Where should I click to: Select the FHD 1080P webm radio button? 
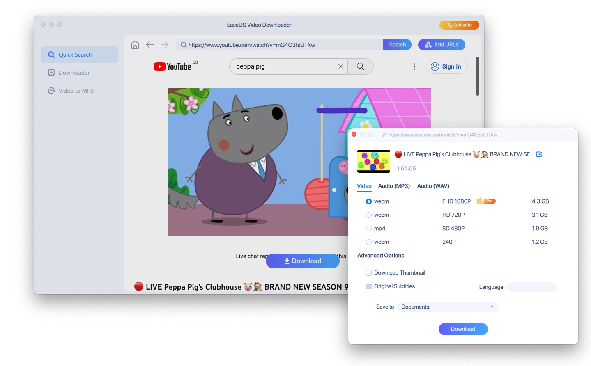[x=368, y=201]
